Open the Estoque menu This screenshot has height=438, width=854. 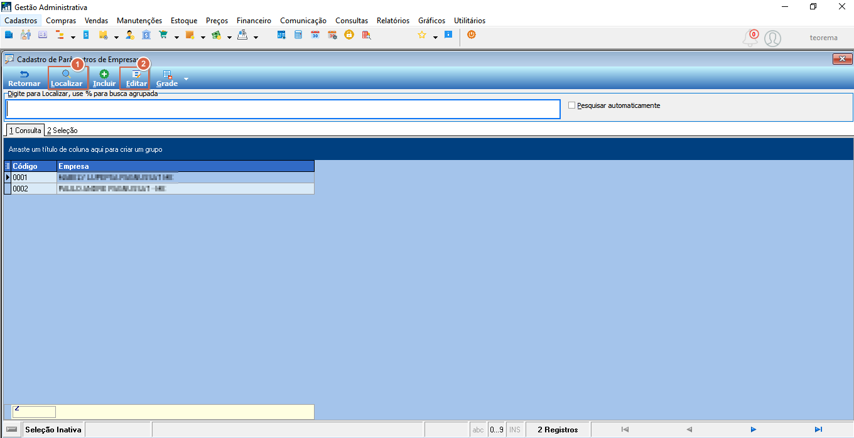click(x=184, y=21)
